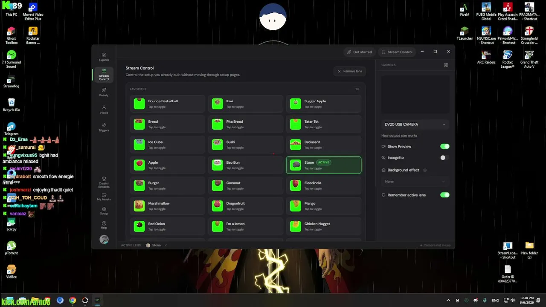
Task: Toggle the Croissant lens
Action: 324,145
